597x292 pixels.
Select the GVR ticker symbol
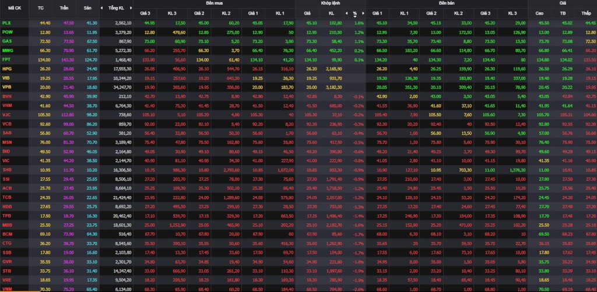tap(6, 262)
